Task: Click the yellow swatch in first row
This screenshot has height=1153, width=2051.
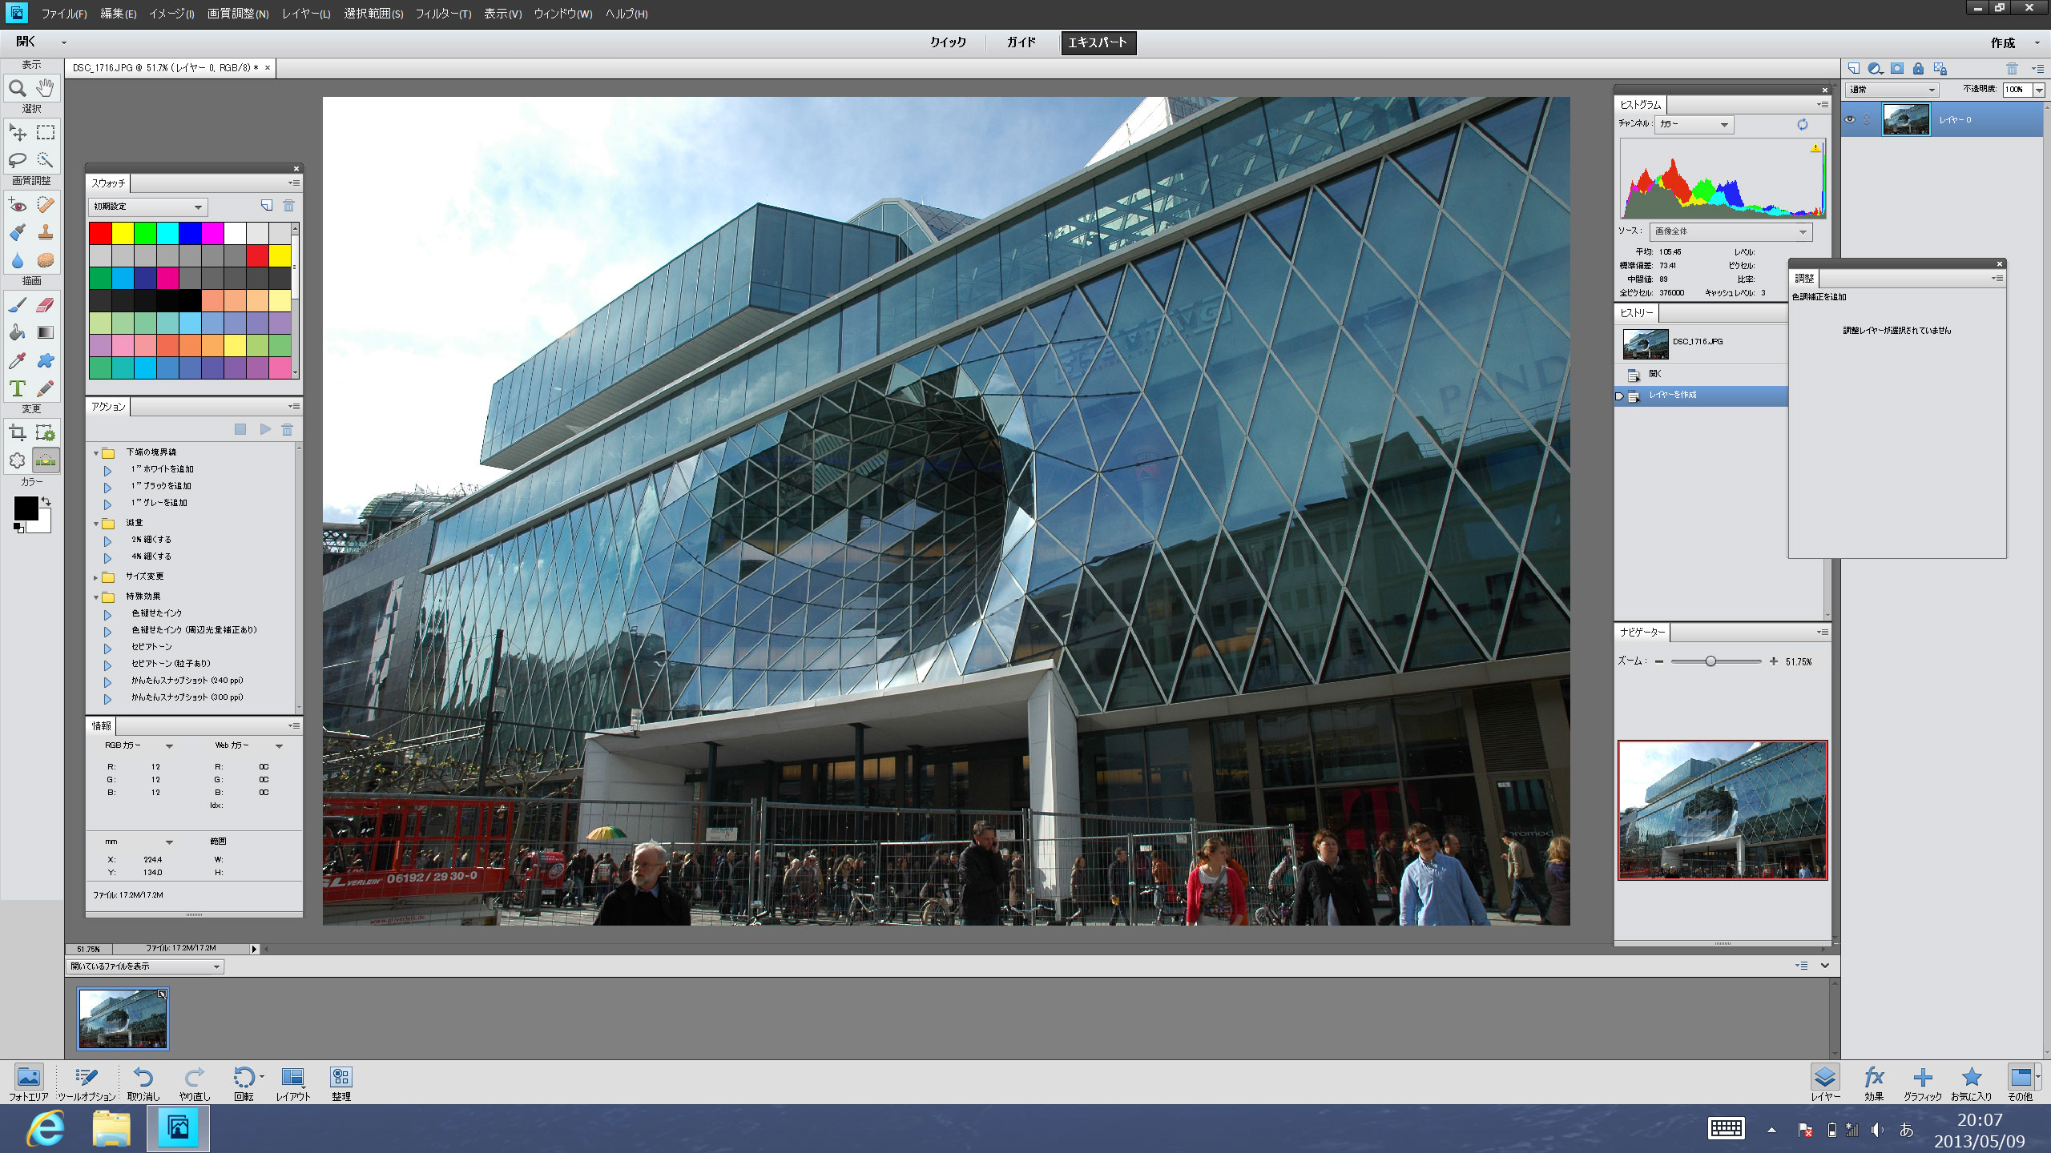Action: click(x=123, y=233)
